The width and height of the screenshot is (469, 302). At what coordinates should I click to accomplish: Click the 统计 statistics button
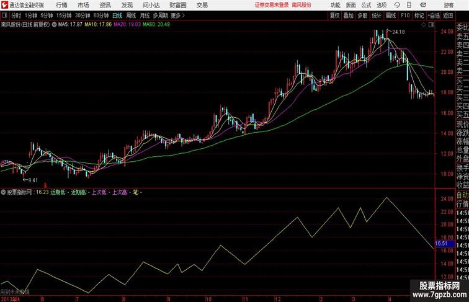tap(377, 16)
